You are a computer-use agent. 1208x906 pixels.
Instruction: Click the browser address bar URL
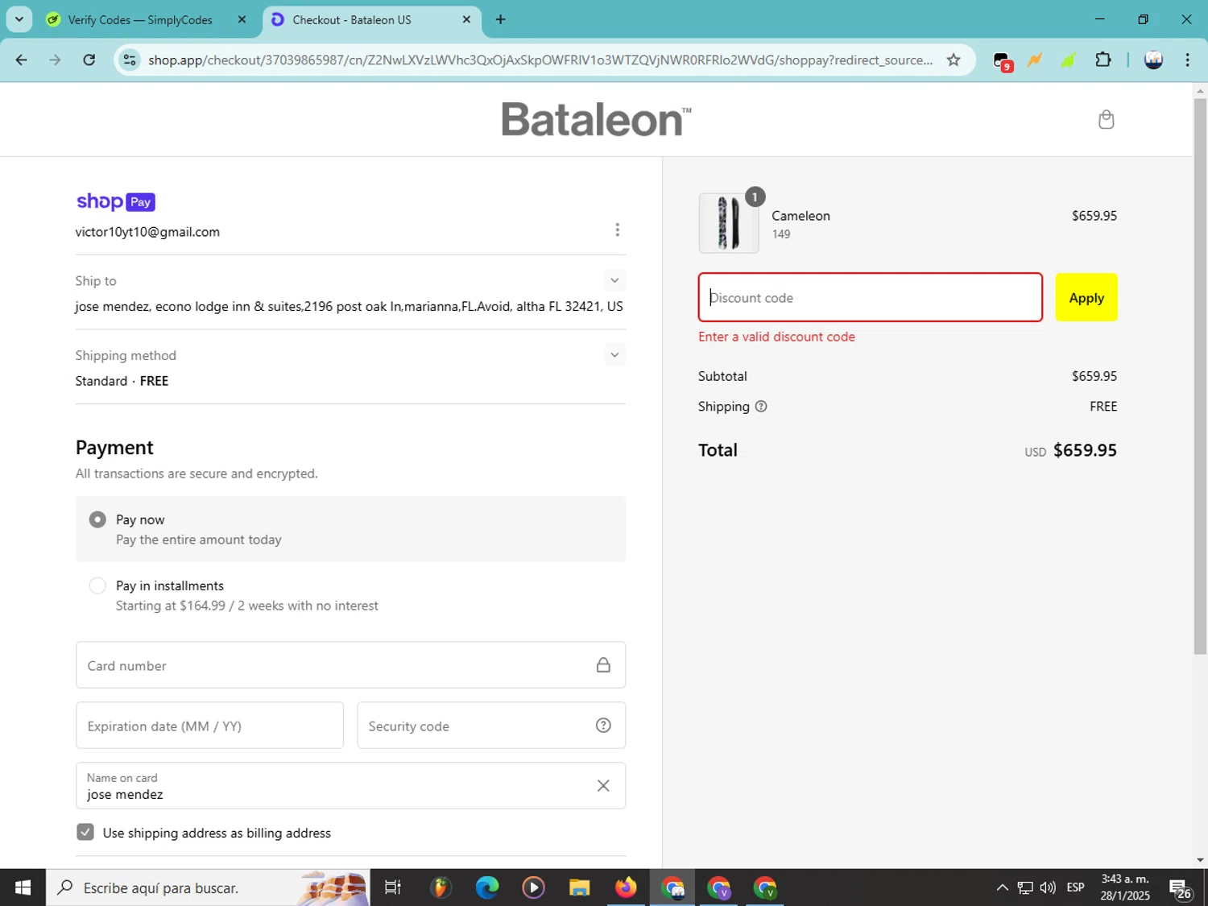(540, 60)
